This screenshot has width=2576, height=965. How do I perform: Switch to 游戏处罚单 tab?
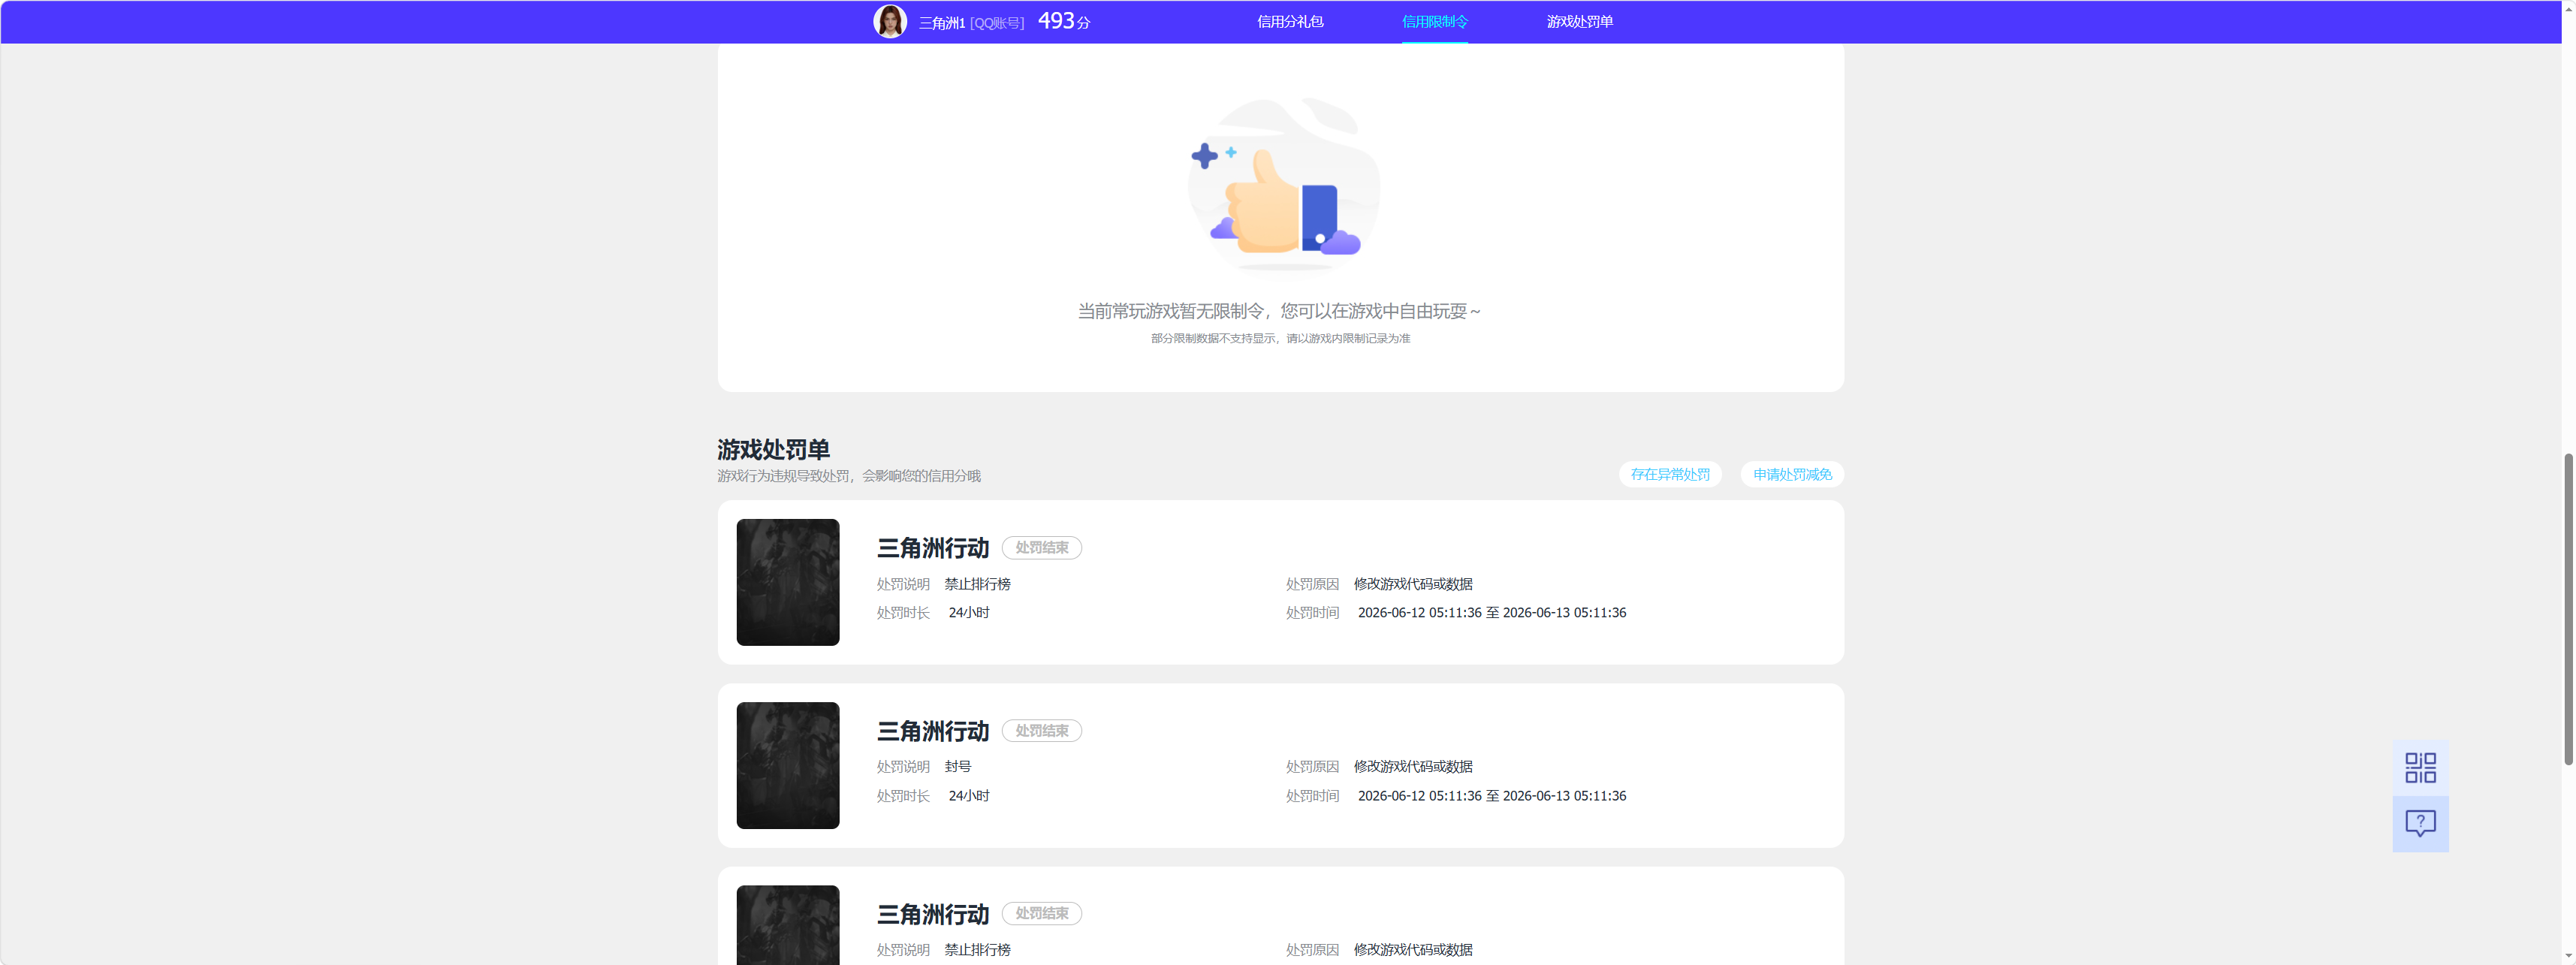1579,21
